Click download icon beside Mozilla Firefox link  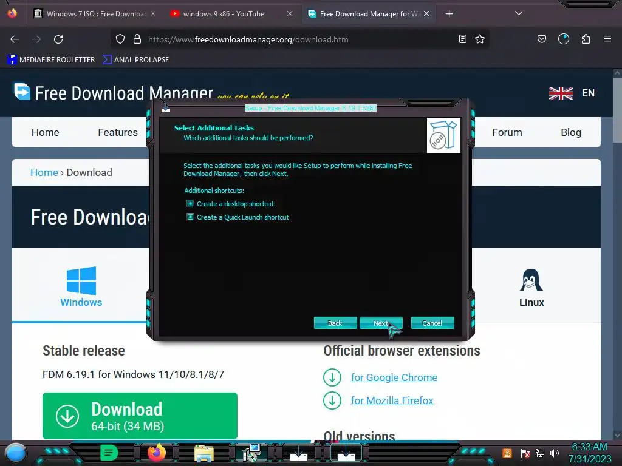[x=332, y=400]
